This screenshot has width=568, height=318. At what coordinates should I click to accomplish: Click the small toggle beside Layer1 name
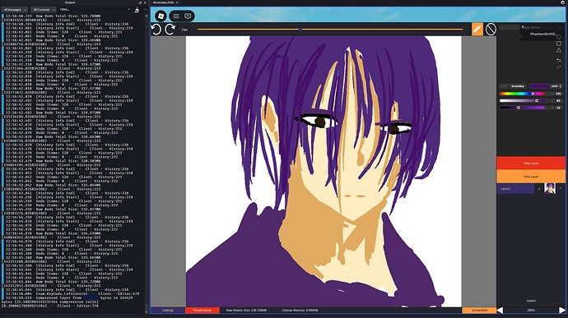click(539, 188)
